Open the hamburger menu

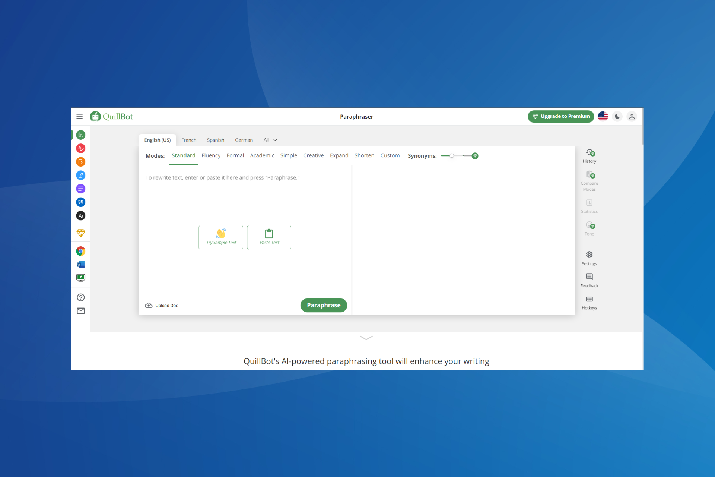coord(79,117)
